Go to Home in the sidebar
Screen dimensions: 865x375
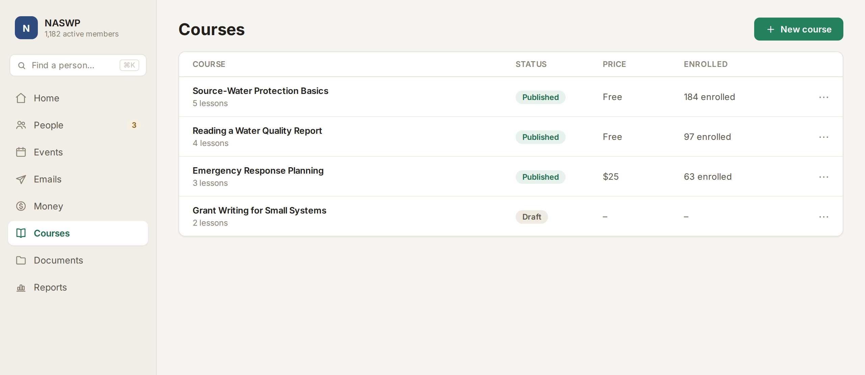[78, 98]
